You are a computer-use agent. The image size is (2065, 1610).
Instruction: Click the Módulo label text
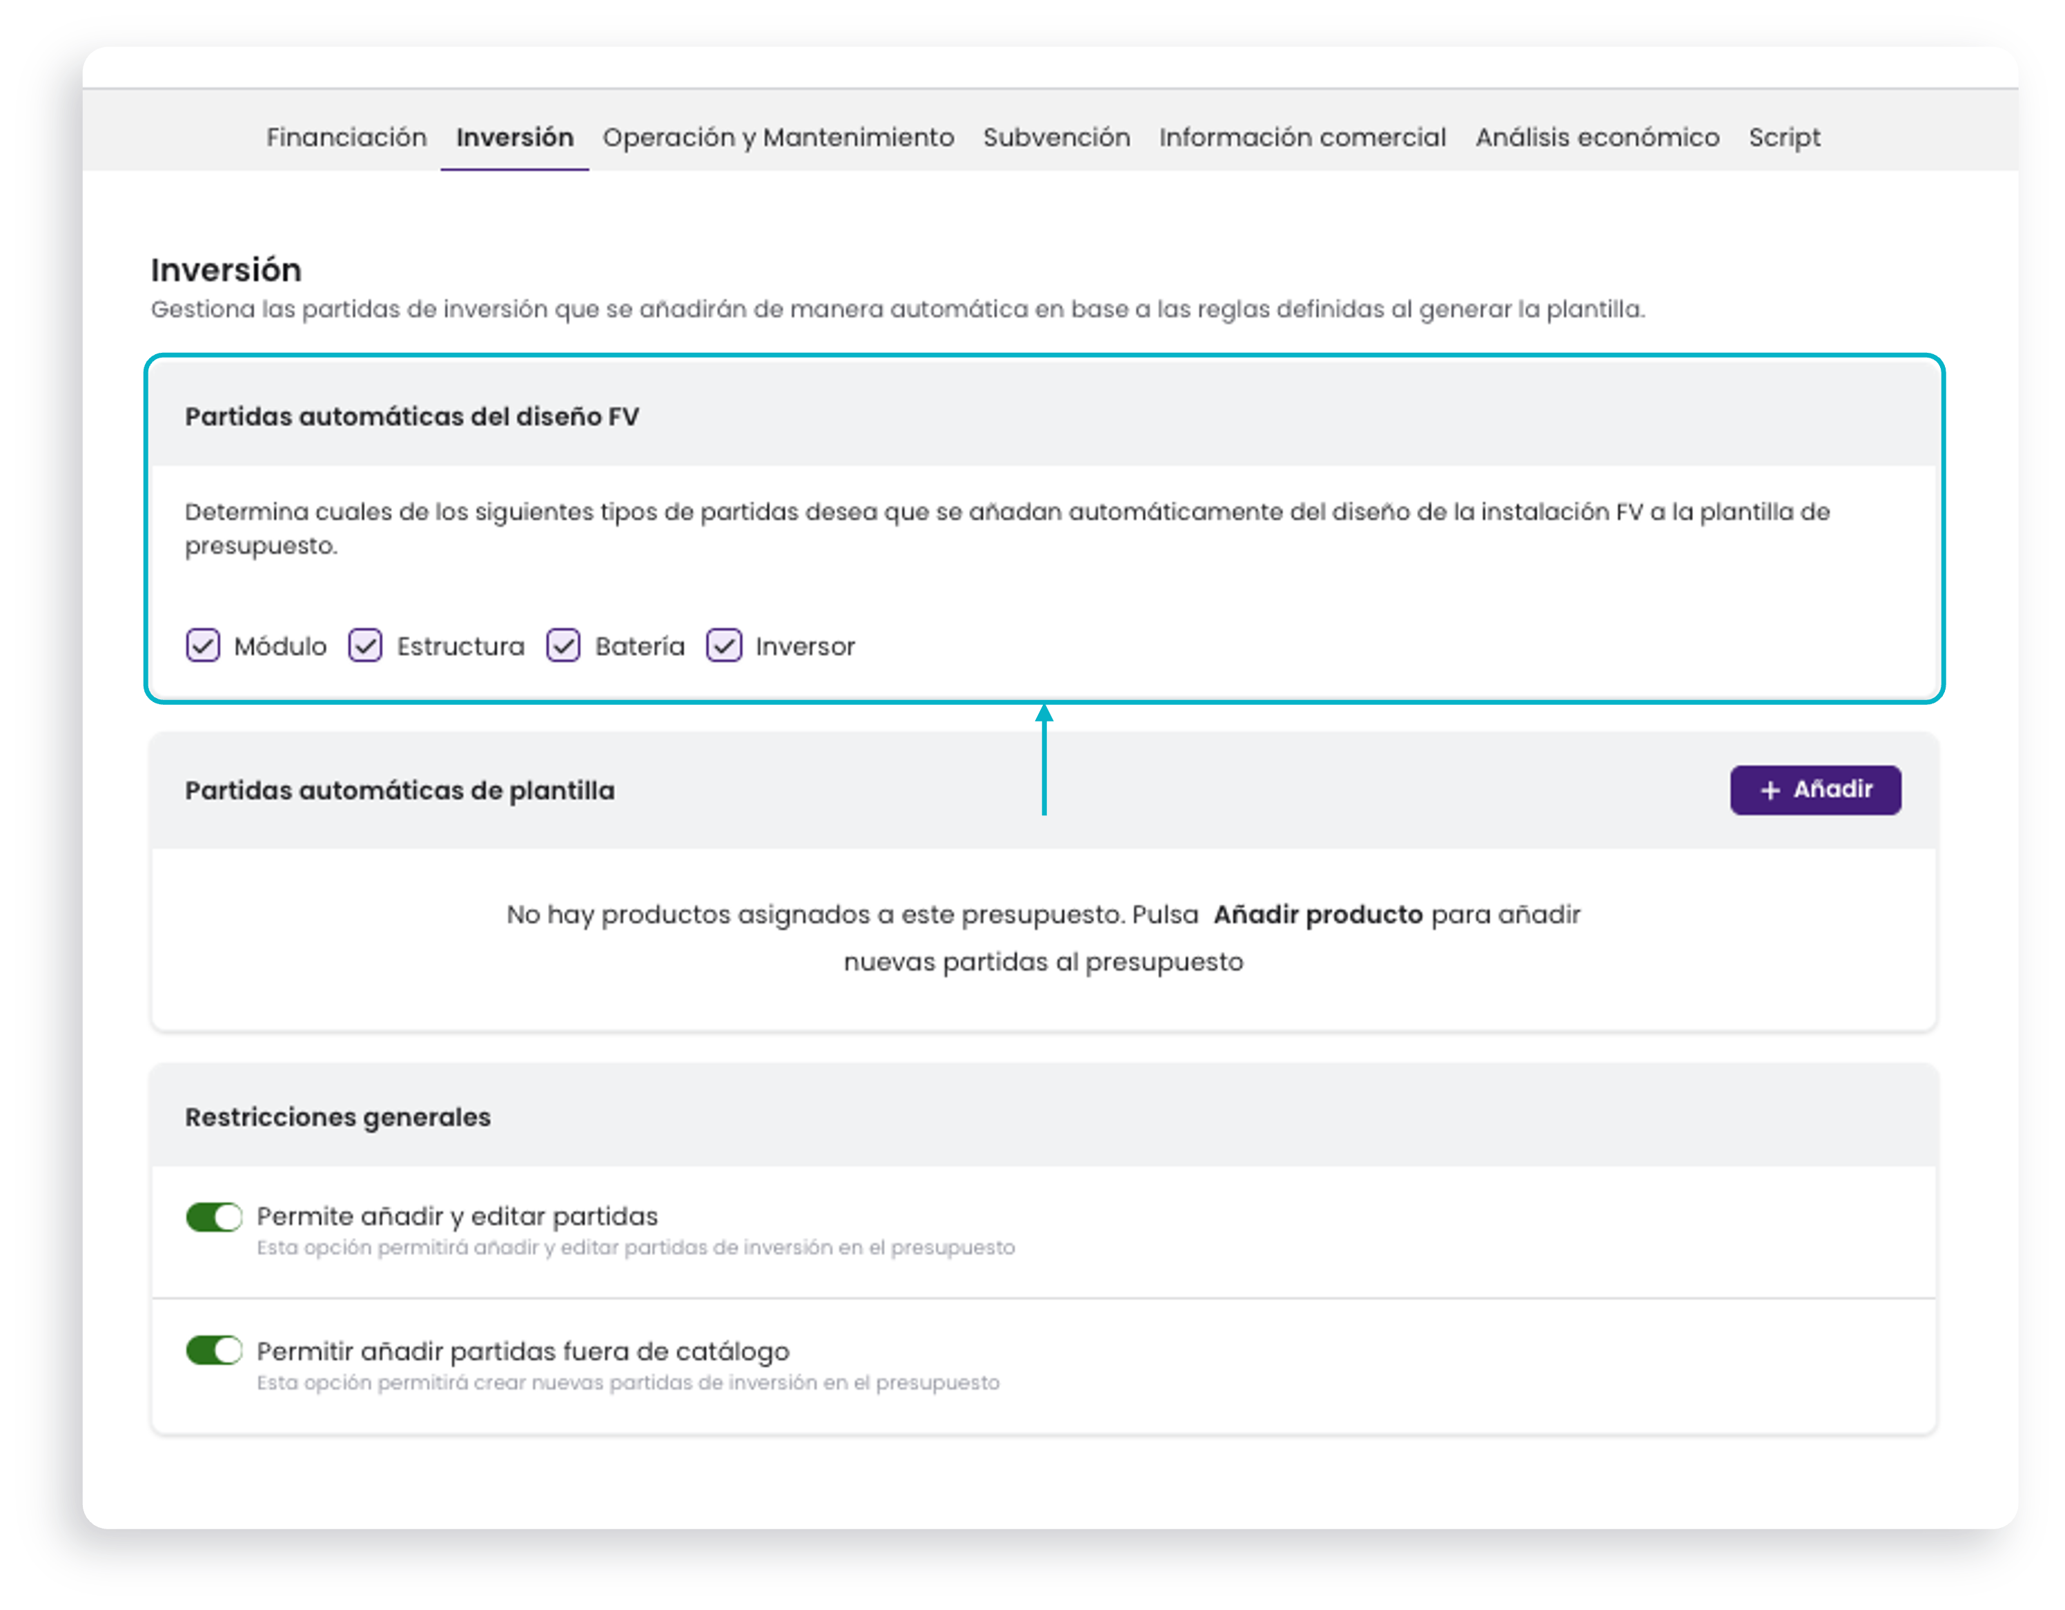pos(280,646)
